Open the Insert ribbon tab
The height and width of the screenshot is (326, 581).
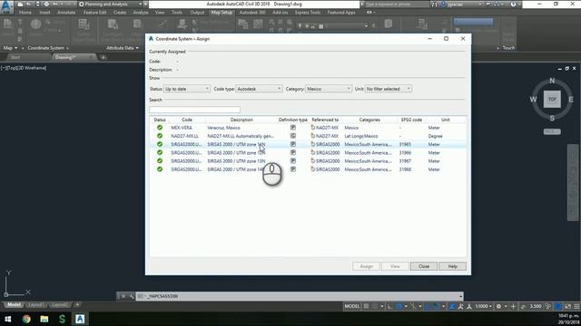point(44,12)
